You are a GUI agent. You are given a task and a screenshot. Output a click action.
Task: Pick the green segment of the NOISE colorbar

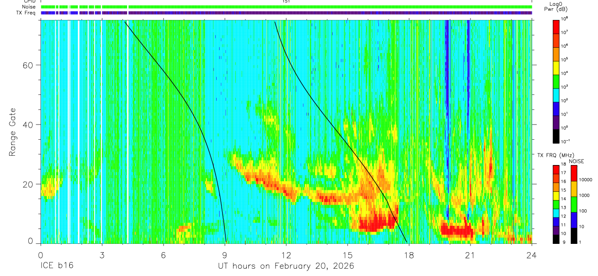point(573,204)
